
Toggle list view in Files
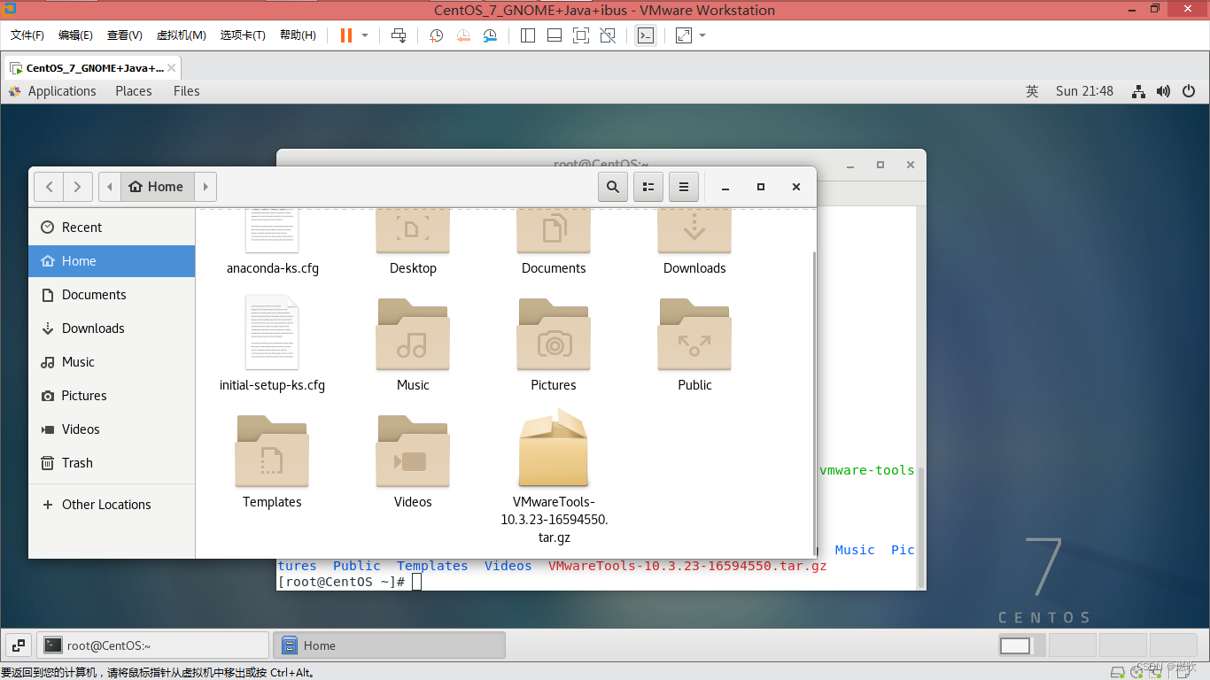pos(648,187)
